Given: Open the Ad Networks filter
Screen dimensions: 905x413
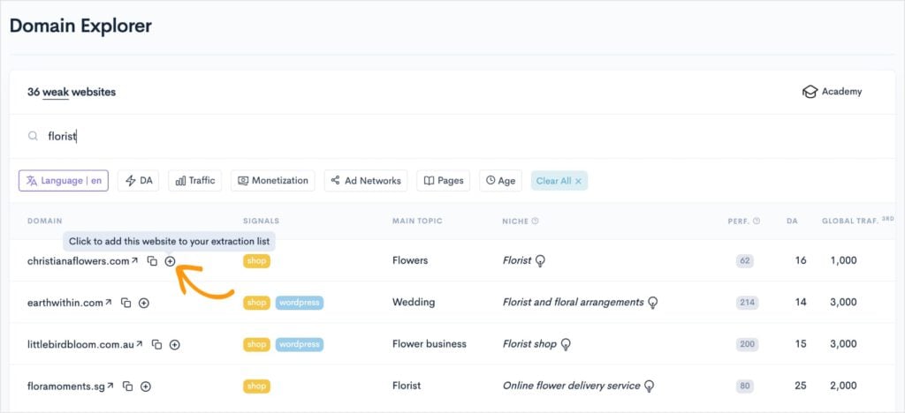Looking at the screenshot, I should click(365, 181).
